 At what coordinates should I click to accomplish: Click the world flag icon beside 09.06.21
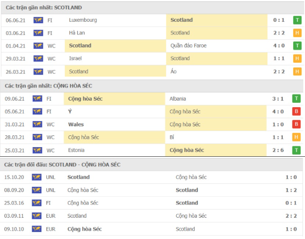pyautogui.click(x=38, y=98)
